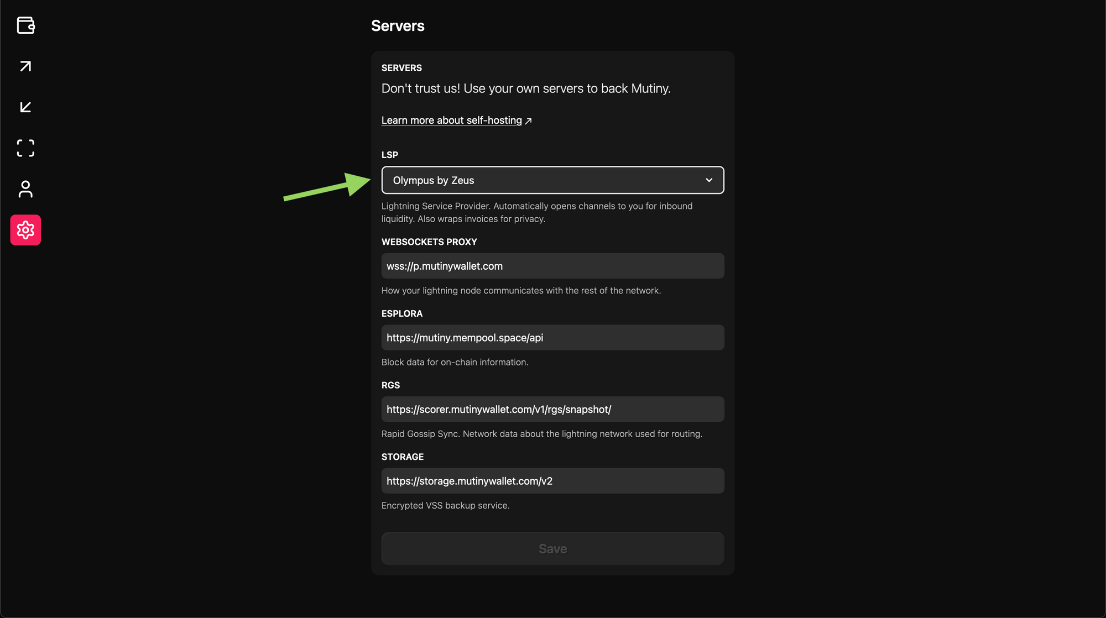Click the Websockets Proxy URL field
The image size is (1106, 618).
pos(552,266)
